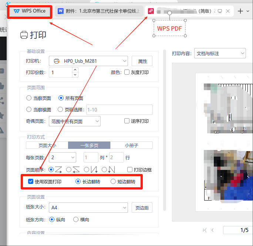Screen dimensions: 253x246
Task: Close the PDF document tab
Action: pyautogui.click(x=228, y=11)
